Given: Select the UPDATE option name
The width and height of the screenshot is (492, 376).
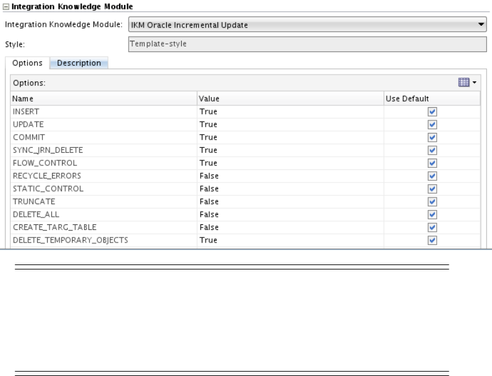Looking at the screenshot, I should [28, 125].
